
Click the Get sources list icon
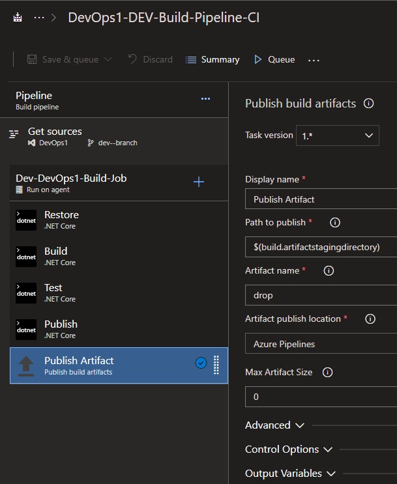pyautogui.click(x=14, y=134)
